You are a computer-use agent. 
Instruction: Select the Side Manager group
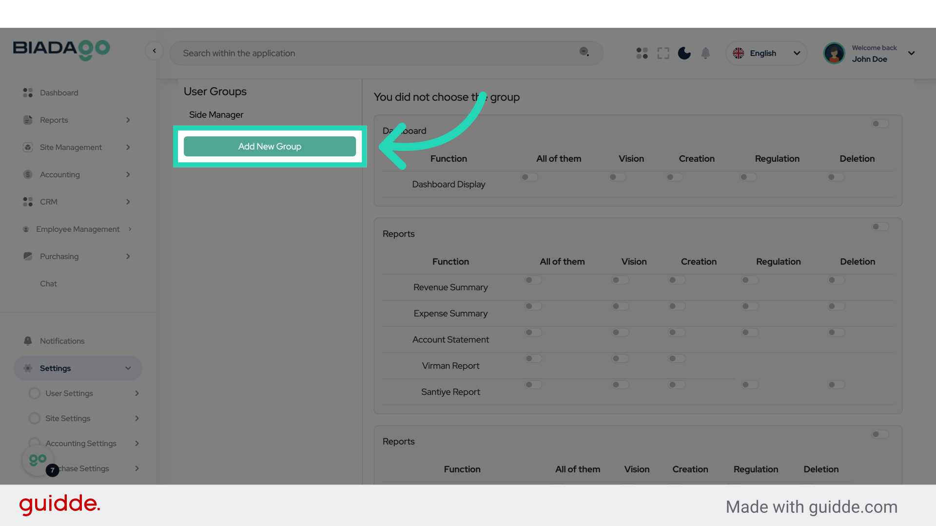[x=216, y=114]
